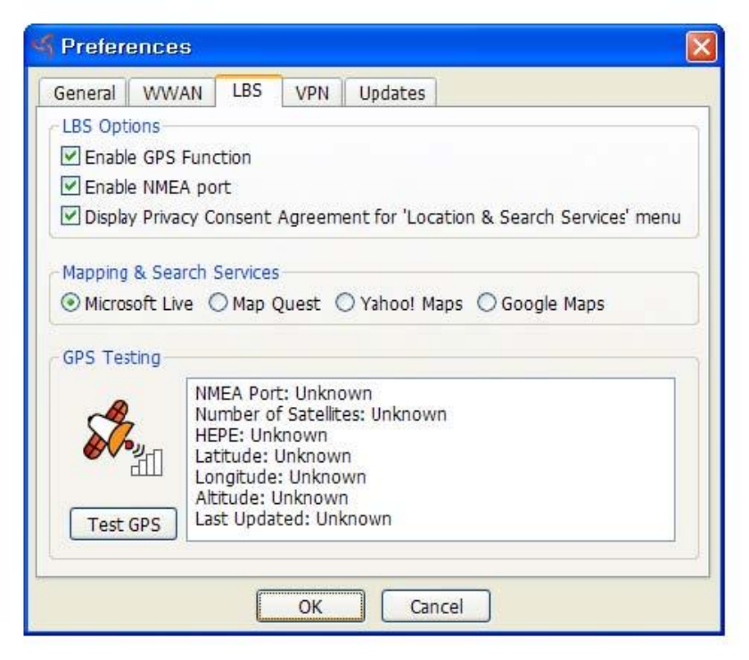Select the Microsoft Live radio button
749x660 pixels.
coord(70,303)
